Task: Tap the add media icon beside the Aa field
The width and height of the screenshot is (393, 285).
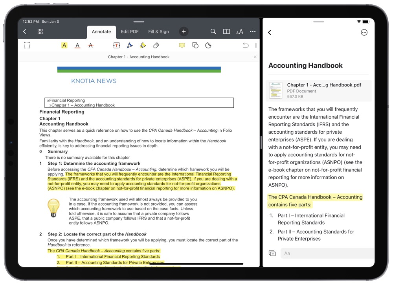Action: [x=272, y=254]
